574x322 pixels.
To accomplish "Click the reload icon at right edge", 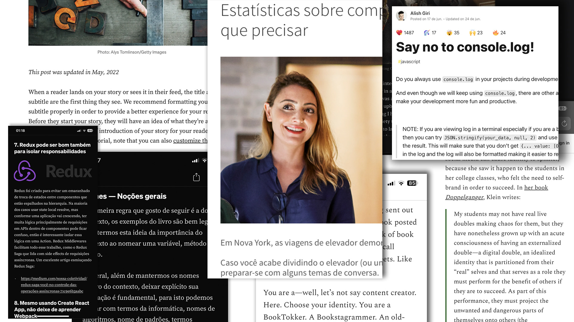I will [x=564, y=123].
